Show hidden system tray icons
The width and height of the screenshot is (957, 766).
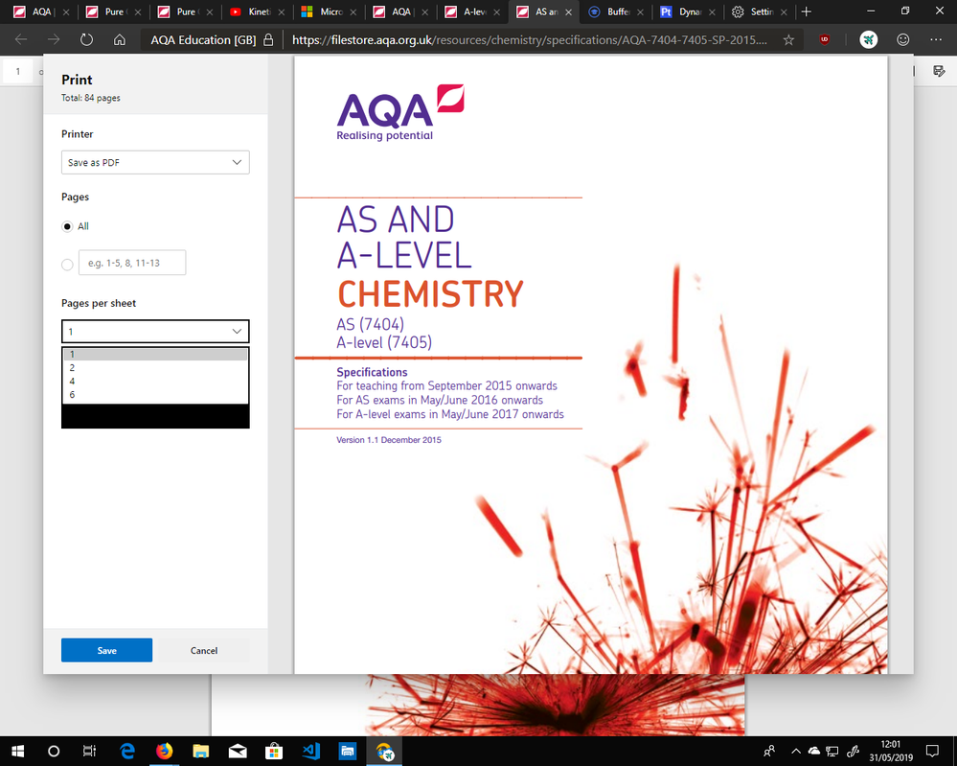point(796,751)
